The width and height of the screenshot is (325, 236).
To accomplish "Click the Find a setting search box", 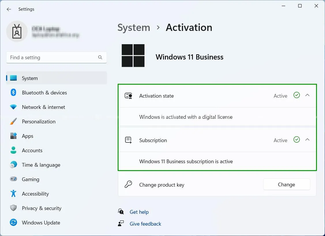I will [53, 57].
